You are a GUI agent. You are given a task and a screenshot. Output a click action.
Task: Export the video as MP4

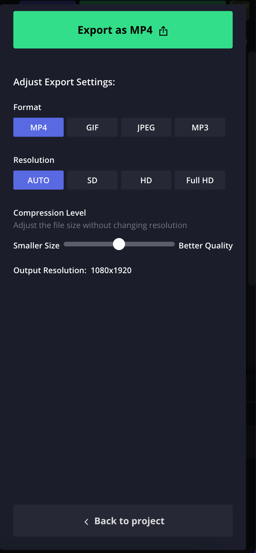pos(123,30)
